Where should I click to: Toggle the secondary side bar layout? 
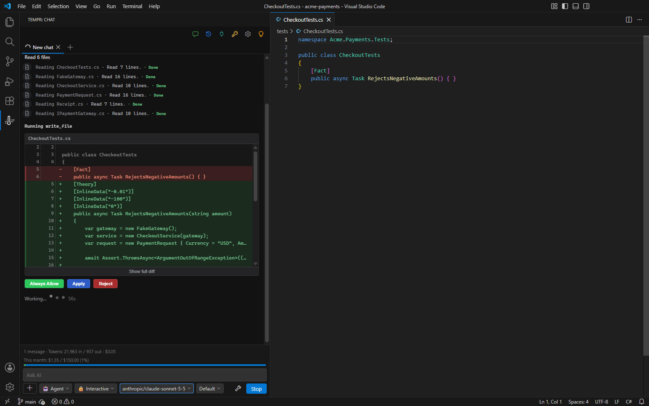click(x=586, y=6)
